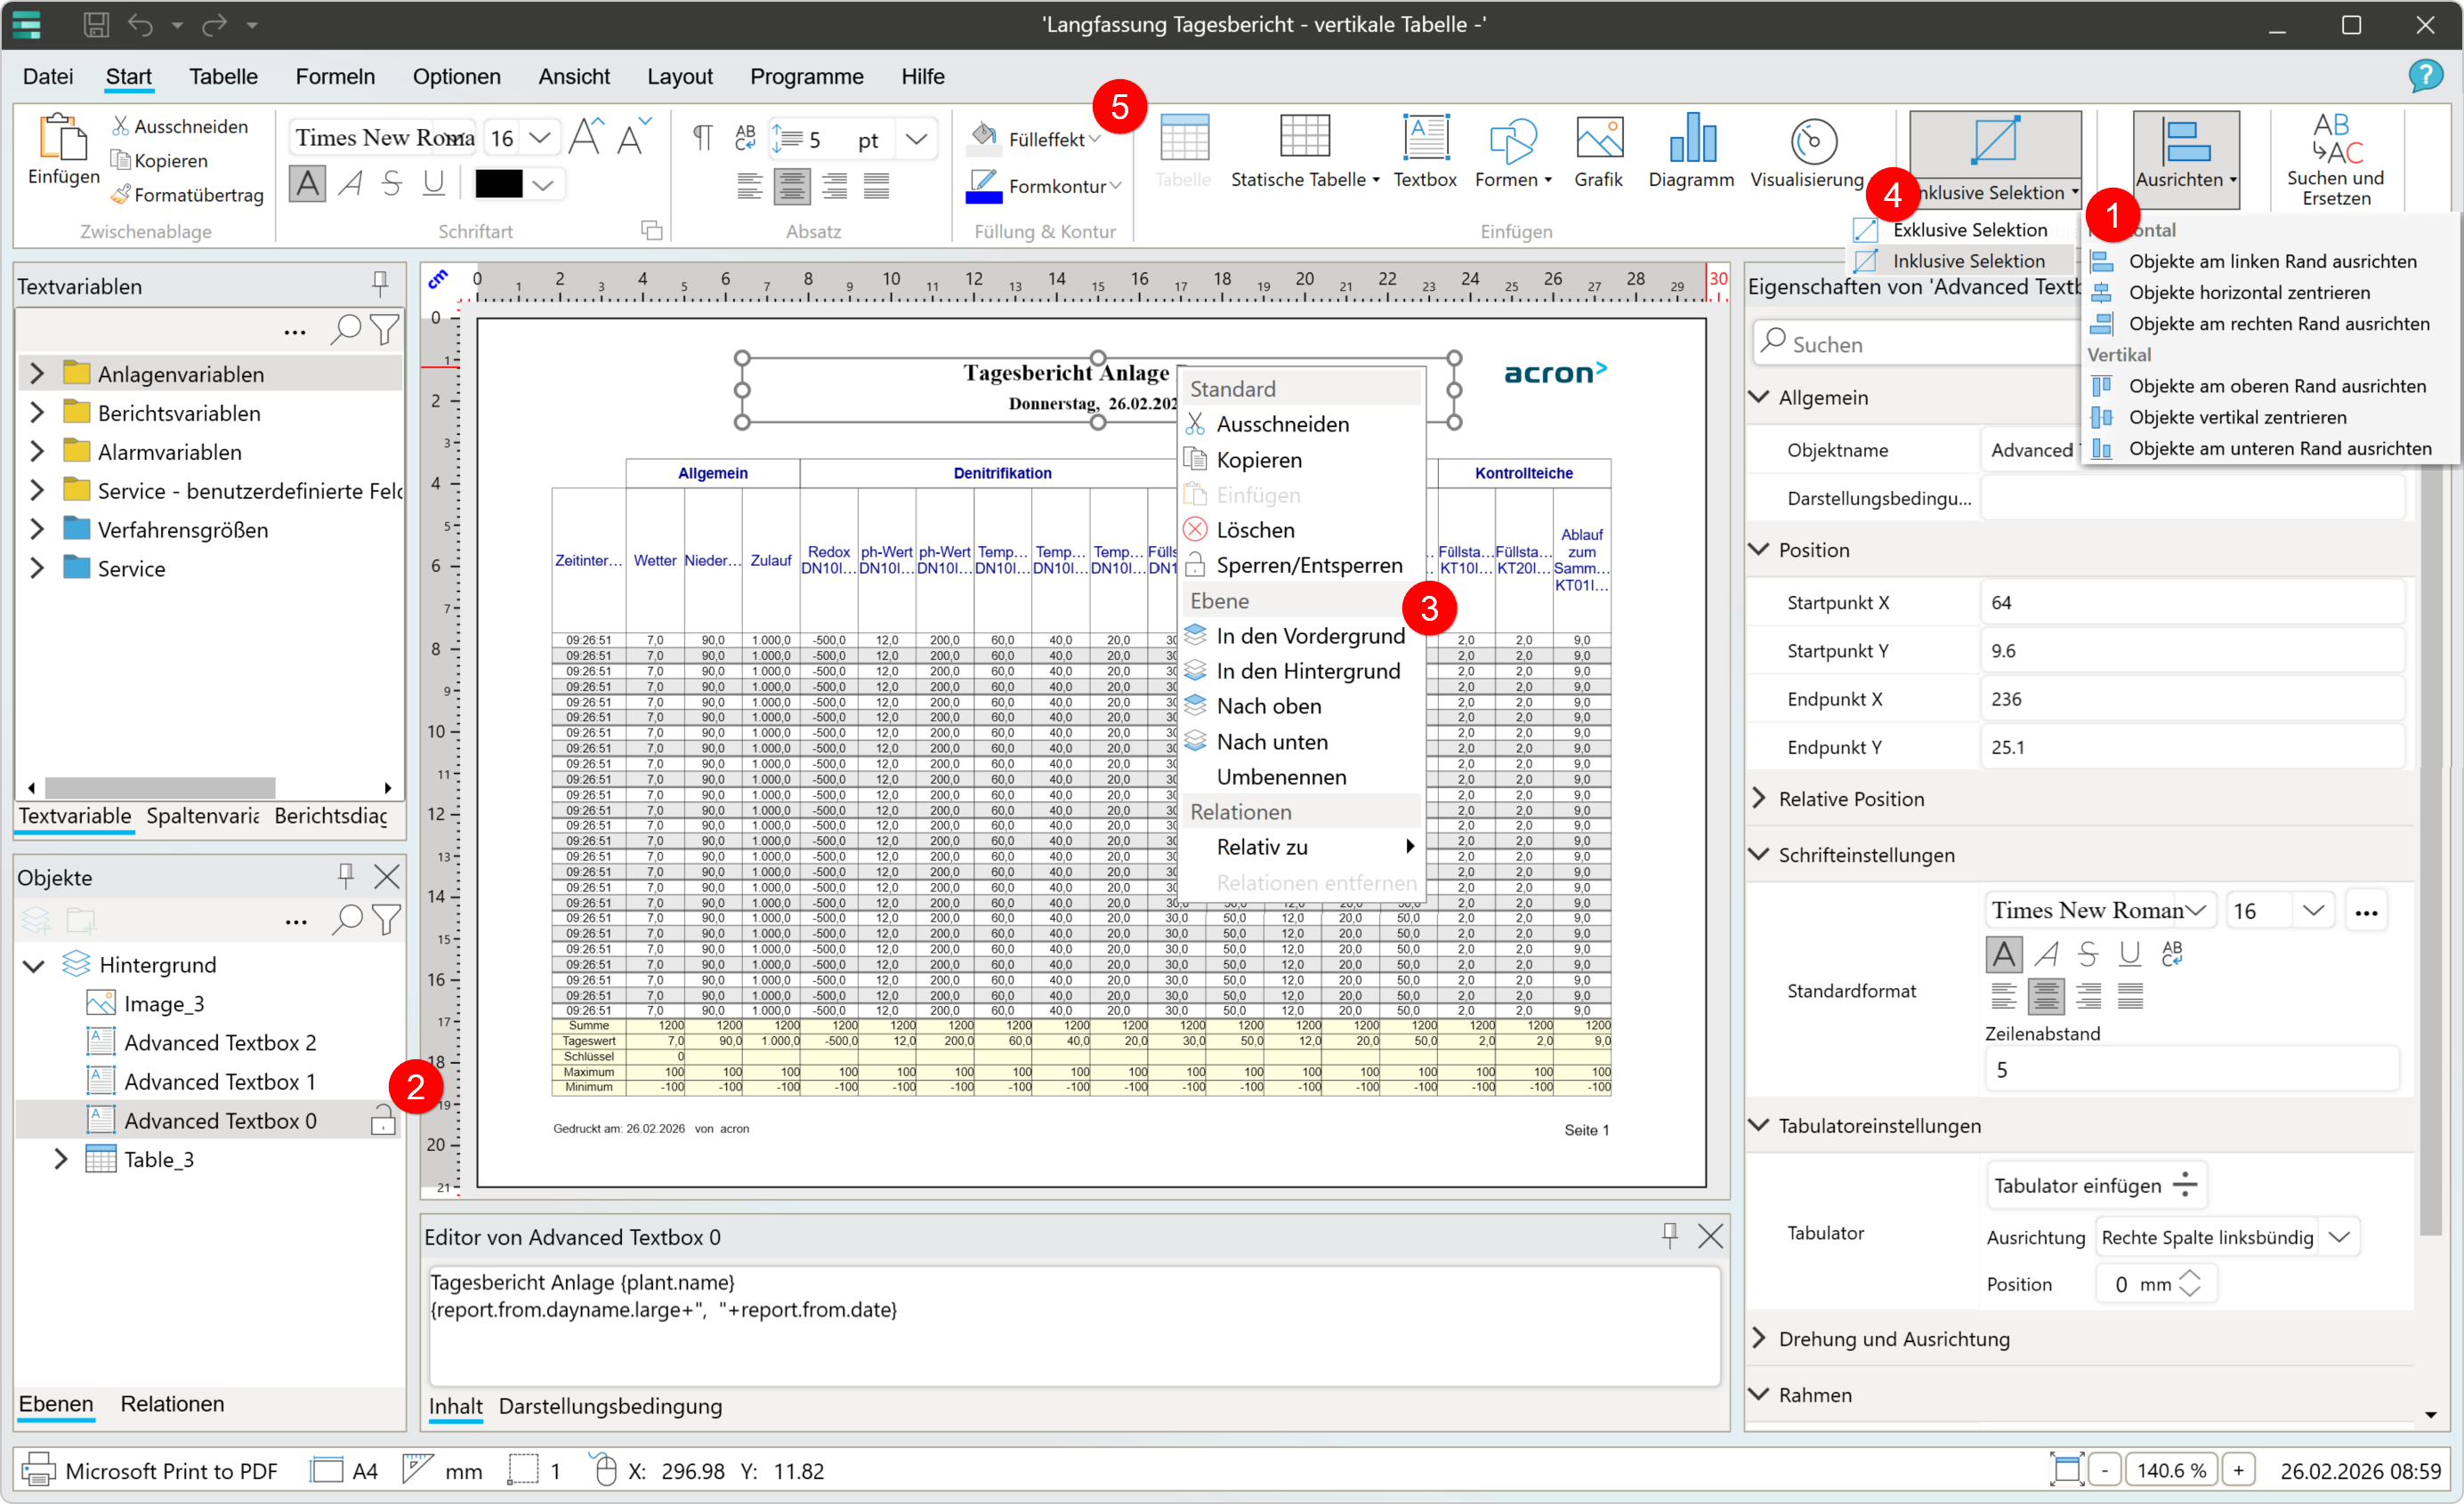Screen dimensions: 2464x1504
Task: Expand the Relative Position section
Action: (x=1759, y=799)
